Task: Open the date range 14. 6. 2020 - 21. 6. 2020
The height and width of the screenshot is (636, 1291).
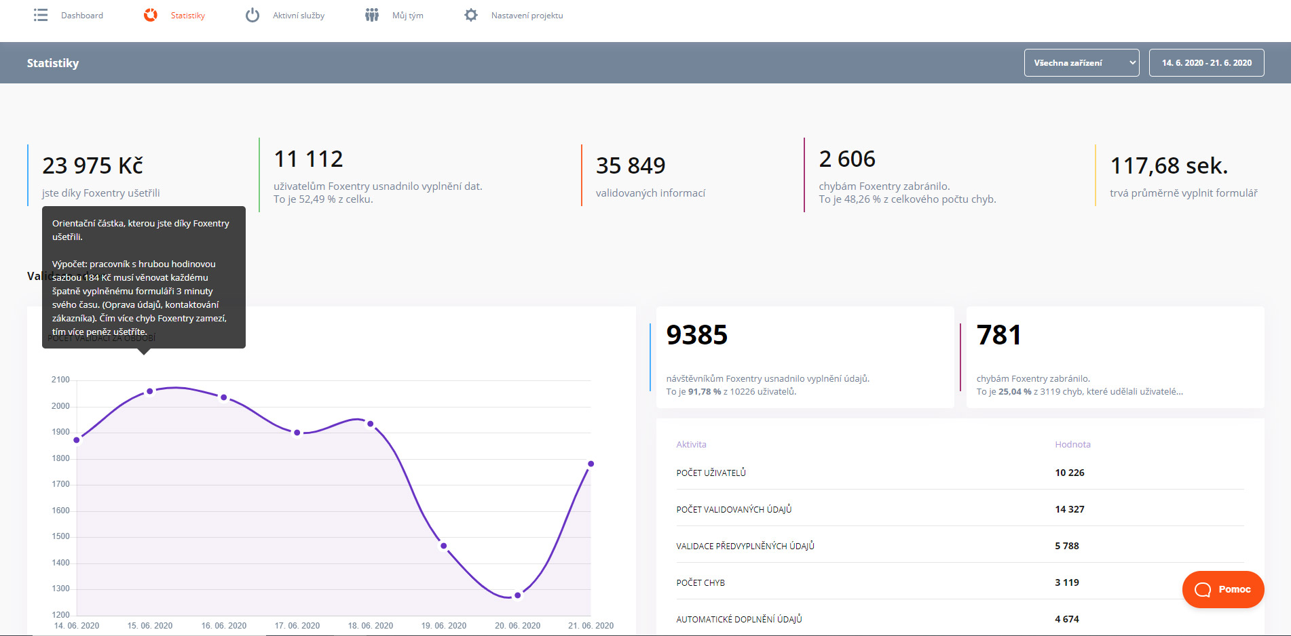Action: coord(1206,62)
